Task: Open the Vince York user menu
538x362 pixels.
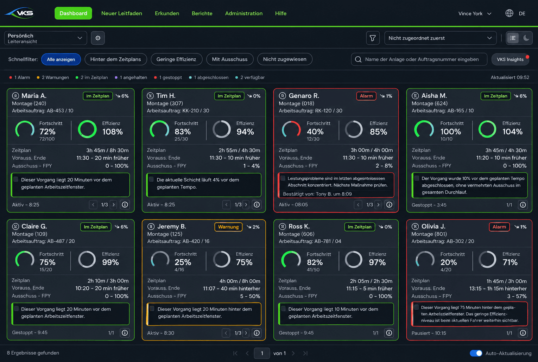Action: click(475, 13)
